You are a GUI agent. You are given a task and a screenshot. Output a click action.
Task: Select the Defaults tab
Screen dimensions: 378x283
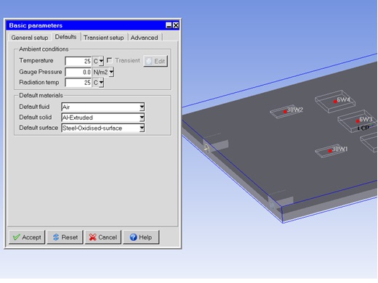[65, 37]
